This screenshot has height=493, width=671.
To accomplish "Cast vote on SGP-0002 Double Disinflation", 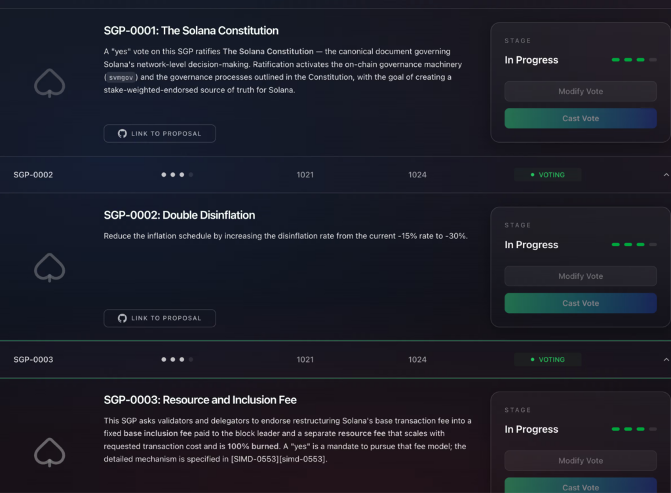I will [x=581, y=303].
